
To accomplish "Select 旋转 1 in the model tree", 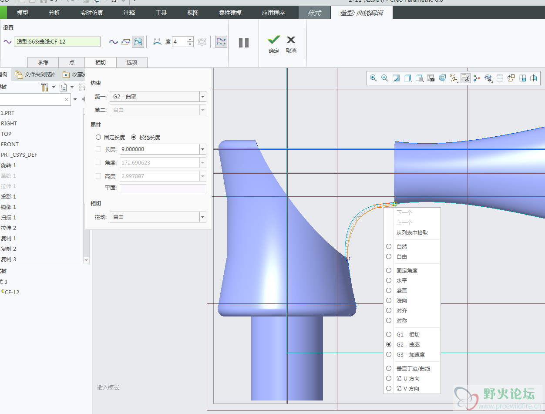I will 8,165.
